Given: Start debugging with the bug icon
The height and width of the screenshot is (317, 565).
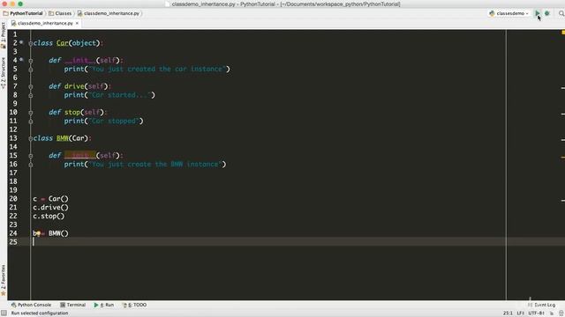Looking at the screenshot, I should click(x=547, y=13).
